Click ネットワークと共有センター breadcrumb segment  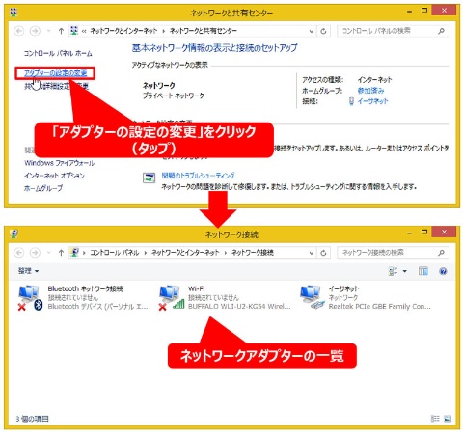204,31
